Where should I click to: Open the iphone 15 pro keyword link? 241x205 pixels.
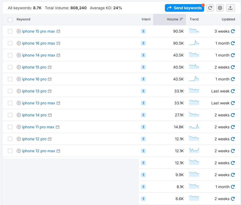point(34,67)
